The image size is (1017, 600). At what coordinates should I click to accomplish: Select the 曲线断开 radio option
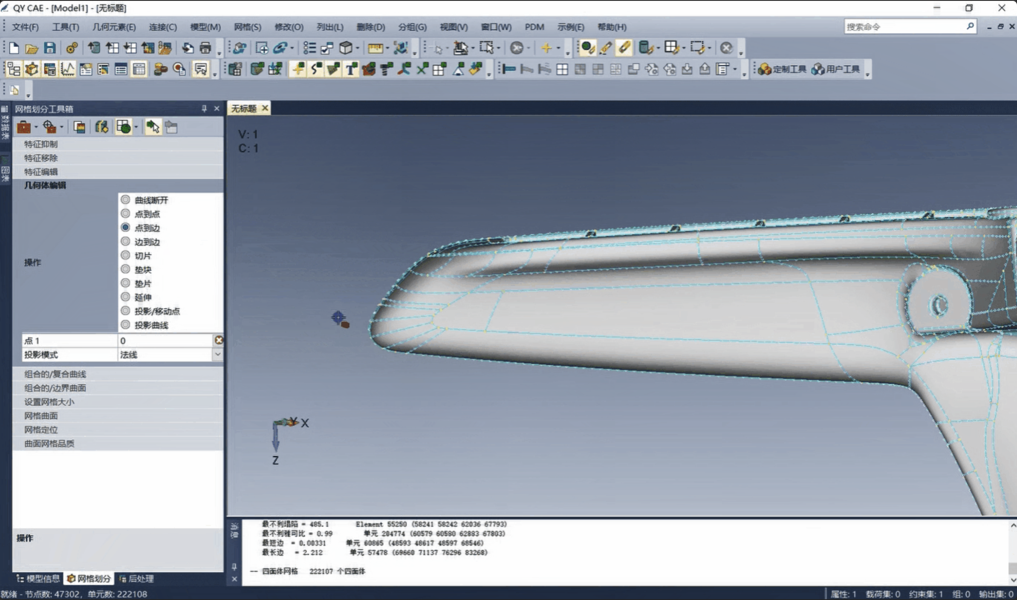[x=125, y=200]
